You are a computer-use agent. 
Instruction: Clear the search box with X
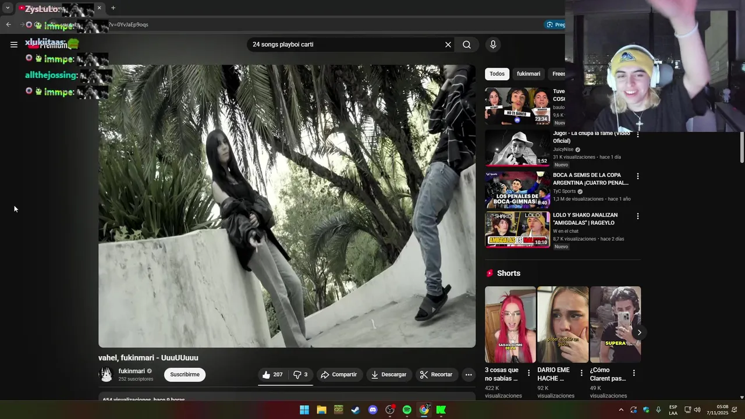(x=448, y=45)
